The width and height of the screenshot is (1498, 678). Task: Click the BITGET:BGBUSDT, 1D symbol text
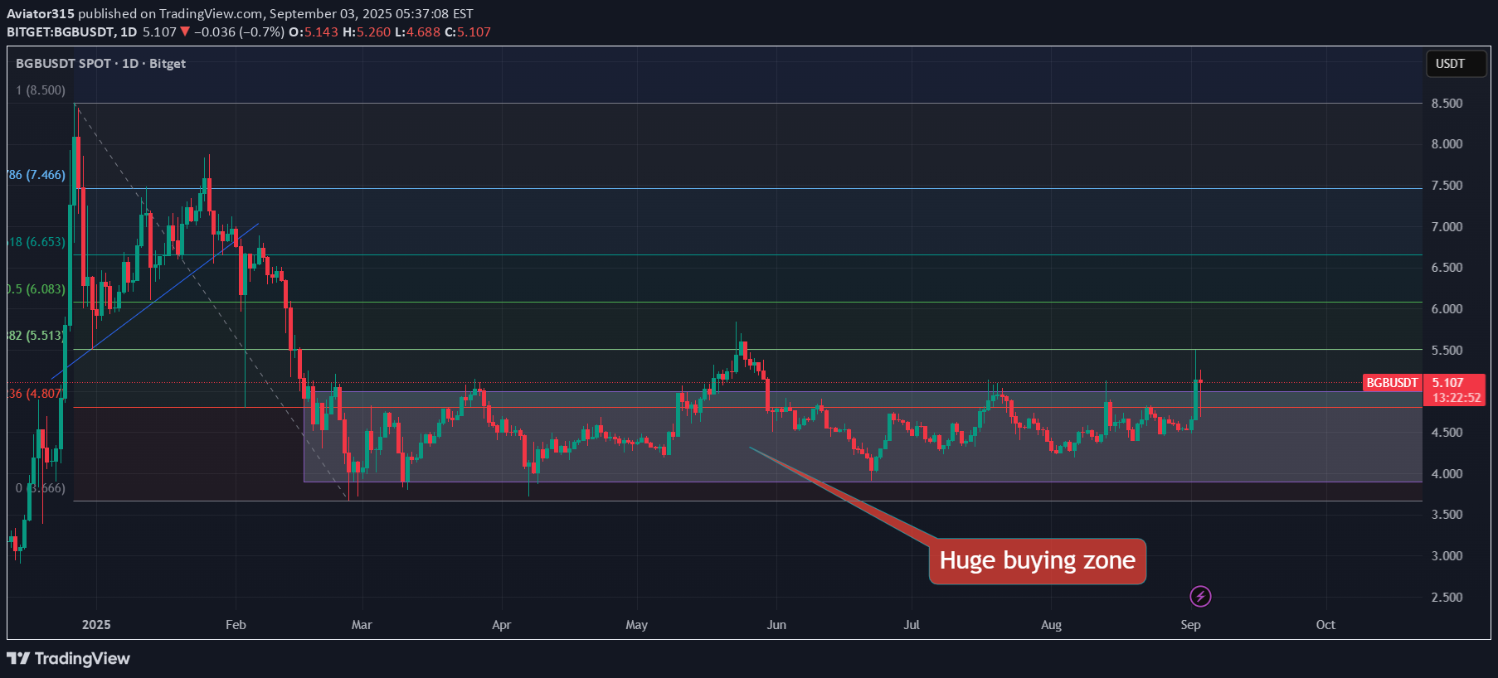tap(72, 32)
